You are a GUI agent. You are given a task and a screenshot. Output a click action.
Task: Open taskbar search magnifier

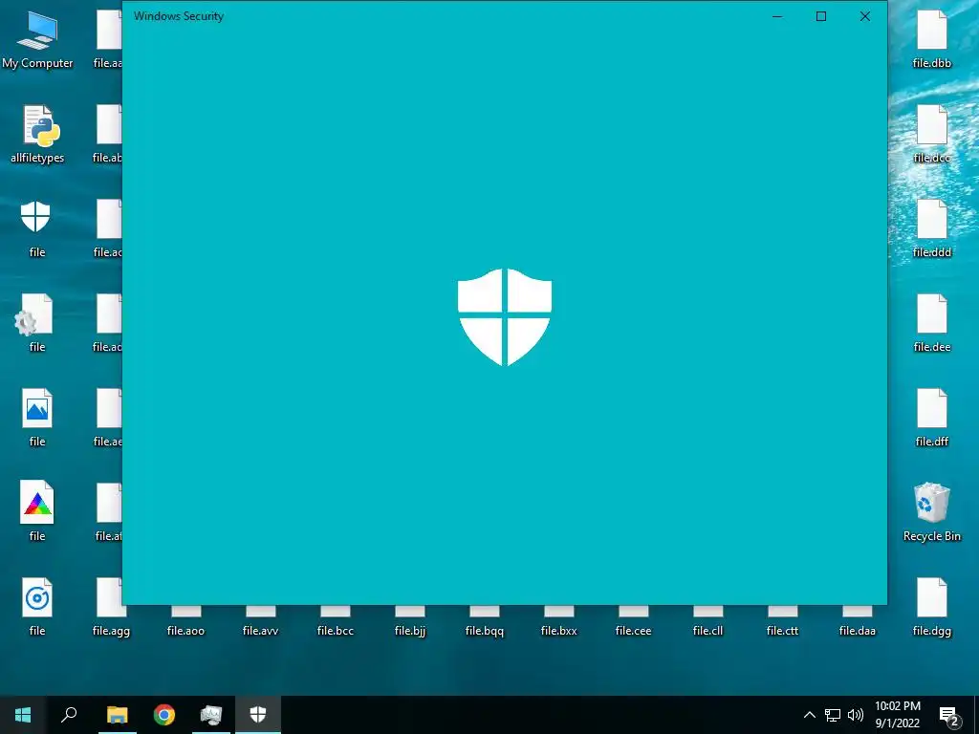pyautogui.click(x=69, y=715)
